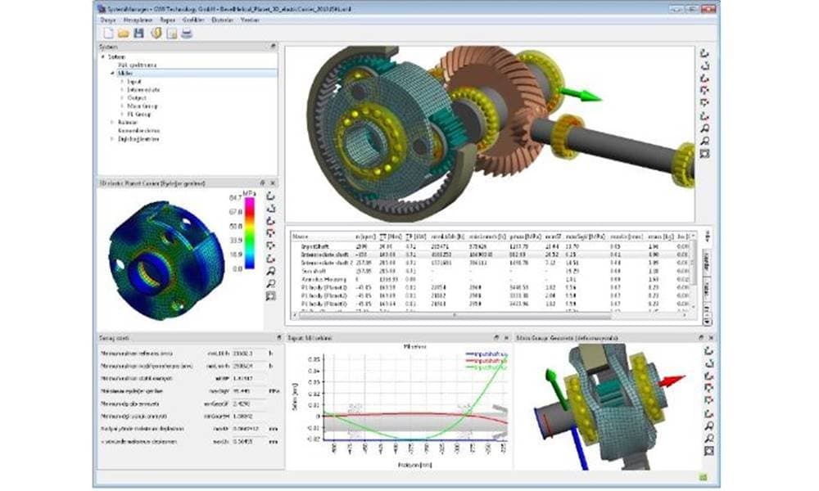The width and height of the screenshot is (819, 491).
Task: Click fit-all icon in Shaft Group Geometry toolbar
Action: tap(708, 451)
